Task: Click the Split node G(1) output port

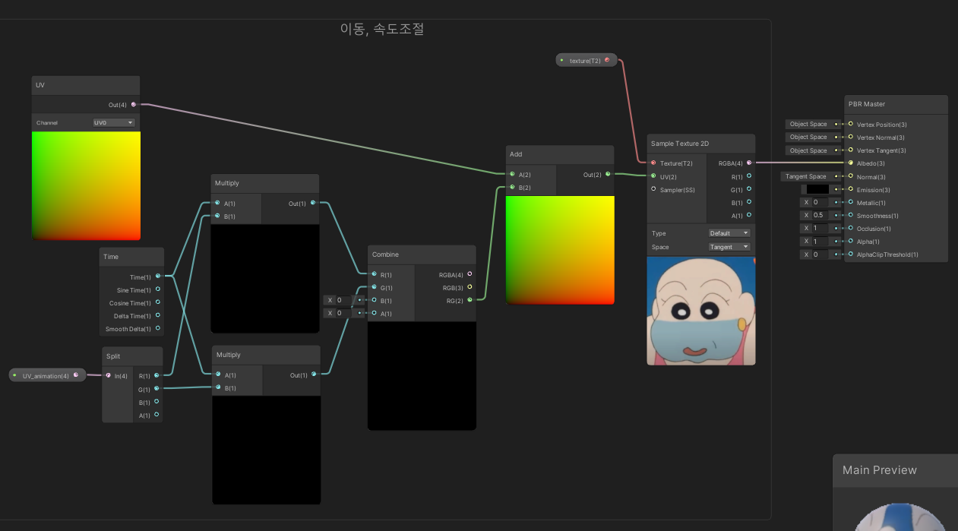Action: (x=157, y=389)
